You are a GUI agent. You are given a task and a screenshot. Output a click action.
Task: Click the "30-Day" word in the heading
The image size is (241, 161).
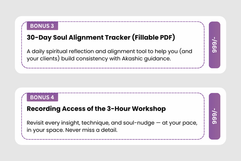[39, 38]
